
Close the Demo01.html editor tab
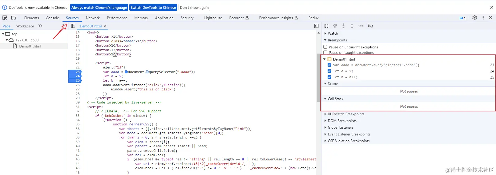click(x=105, y=26)
